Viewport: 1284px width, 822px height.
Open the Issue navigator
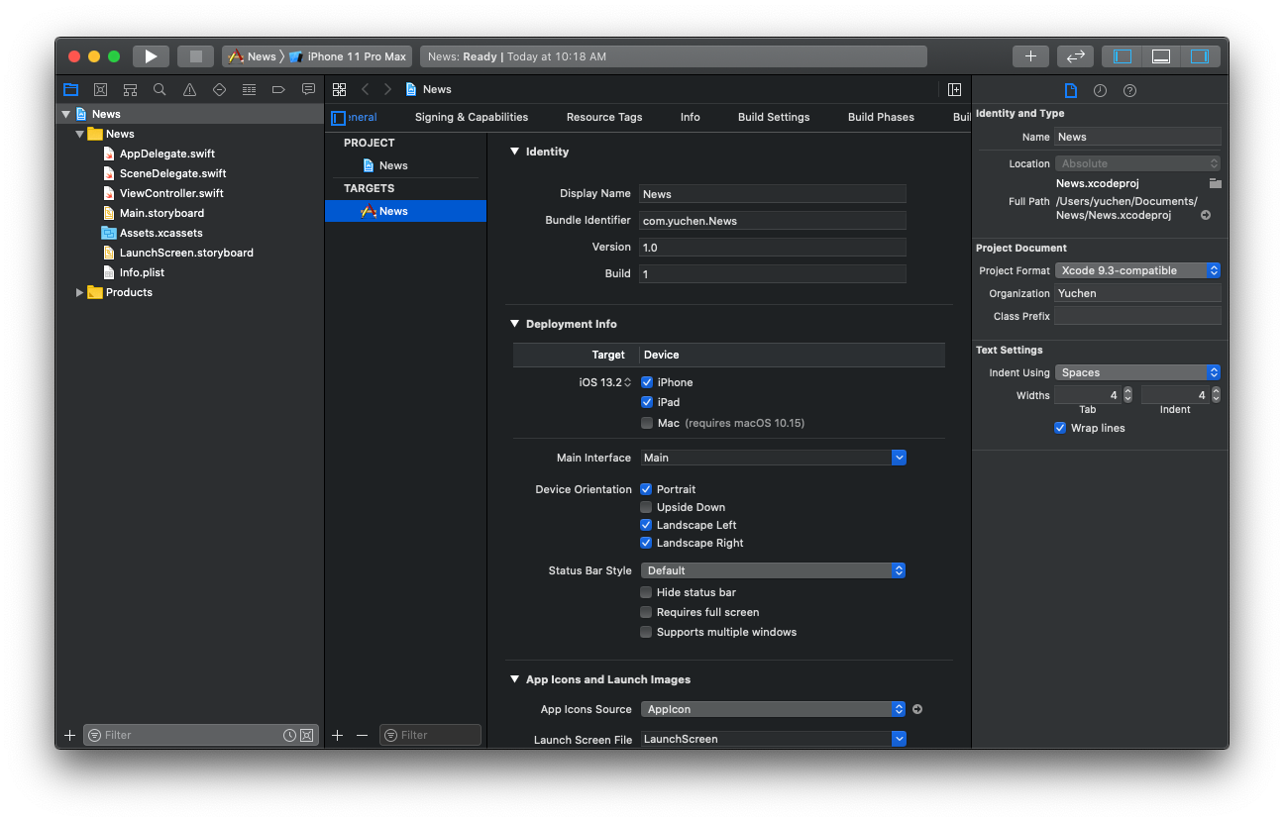click(189, 89)
